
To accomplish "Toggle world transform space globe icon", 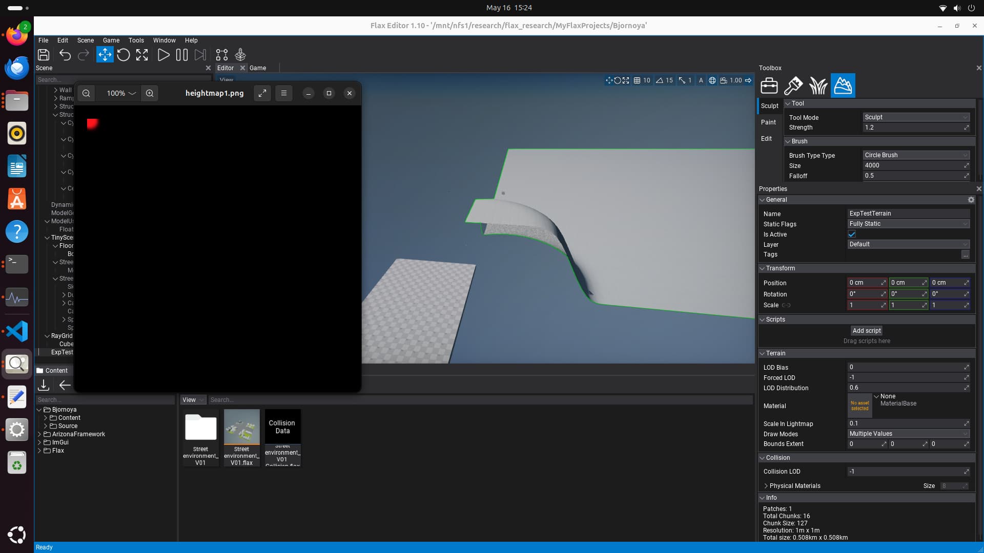I will [712, 80].
